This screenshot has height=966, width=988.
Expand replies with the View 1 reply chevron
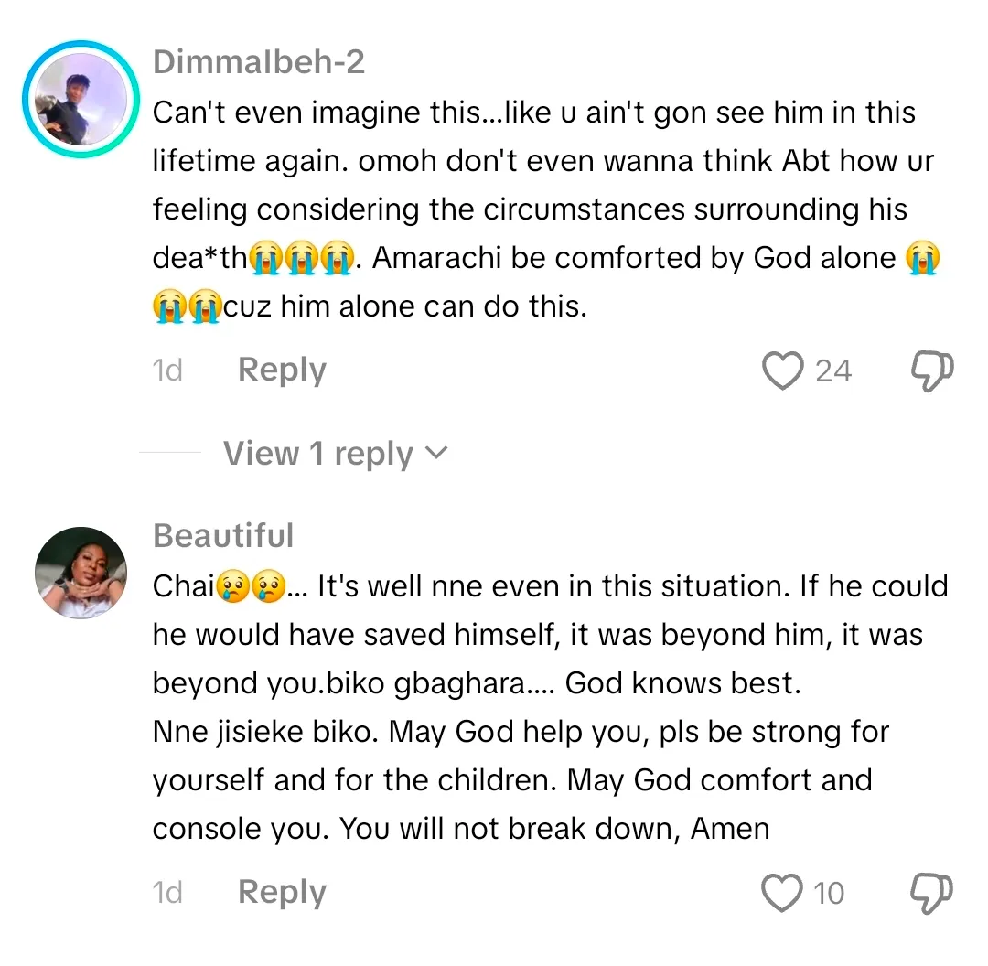coord(437,452)
